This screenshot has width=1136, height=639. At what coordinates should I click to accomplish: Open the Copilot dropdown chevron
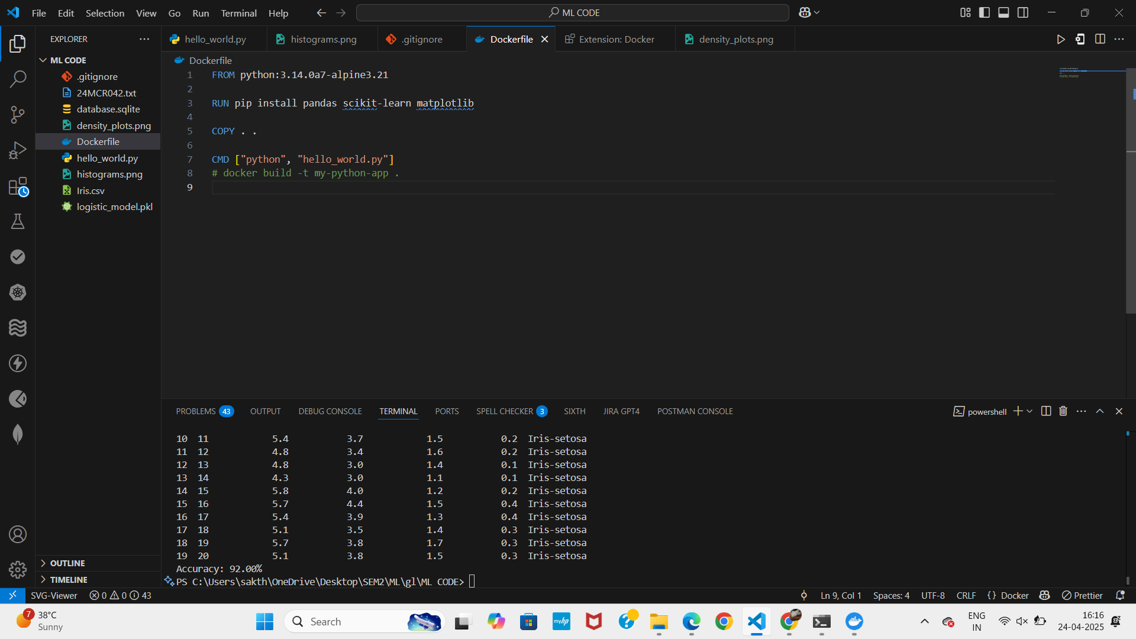point(817,12)
